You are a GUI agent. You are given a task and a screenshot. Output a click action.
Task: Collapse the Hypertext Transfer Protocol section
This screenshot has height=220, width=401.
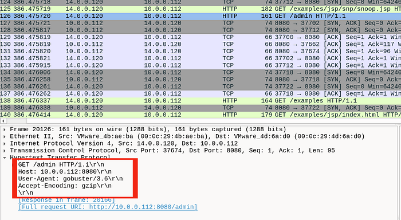[x=5, y=158]
